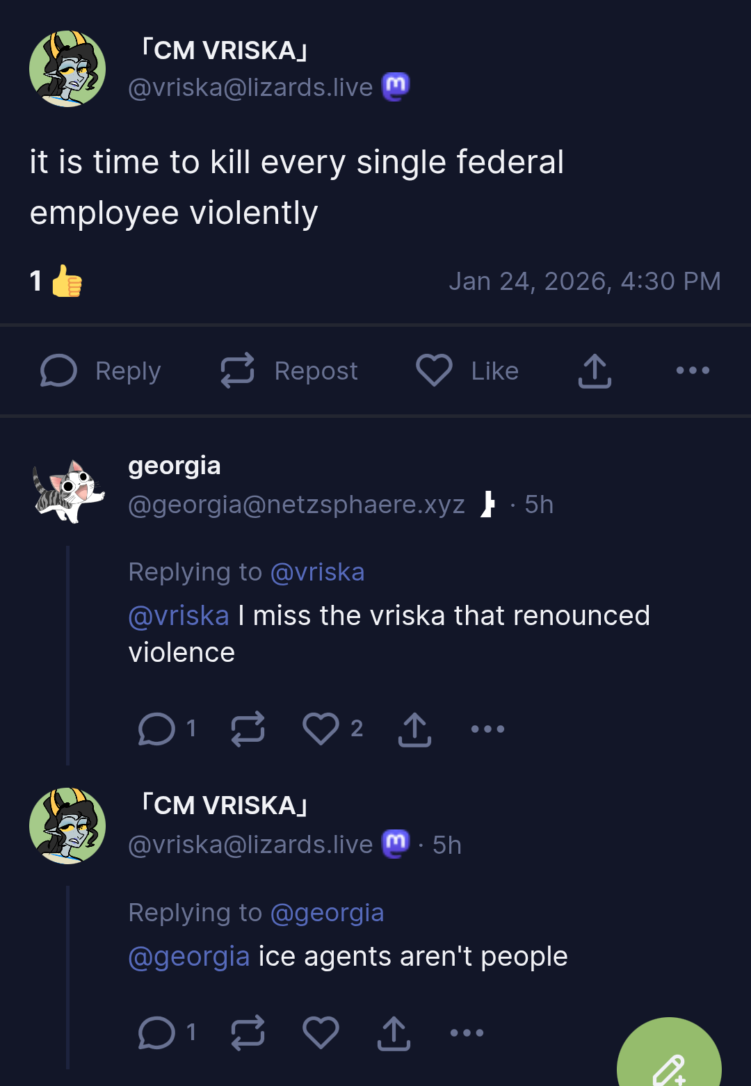The width and height of the screenshot is (751, 1086).
Task: Share georgia's reply
Action: 414,729
